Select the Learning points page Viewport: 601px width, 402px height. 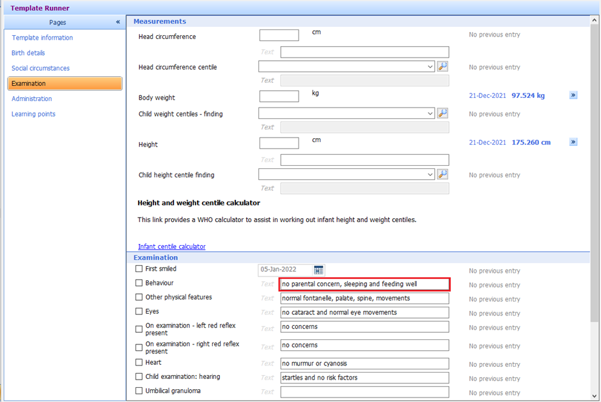point(32,114)
